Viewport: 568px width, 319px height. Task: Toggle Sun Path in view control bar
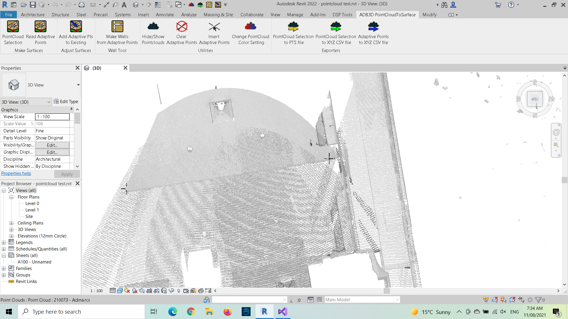(127, 291)
